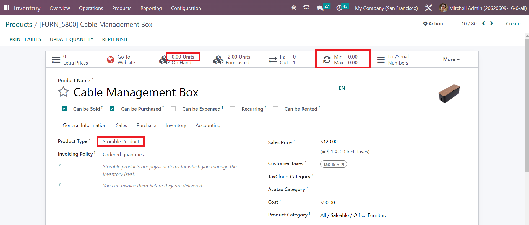Switch to the Sales tab

click(121, 125)
